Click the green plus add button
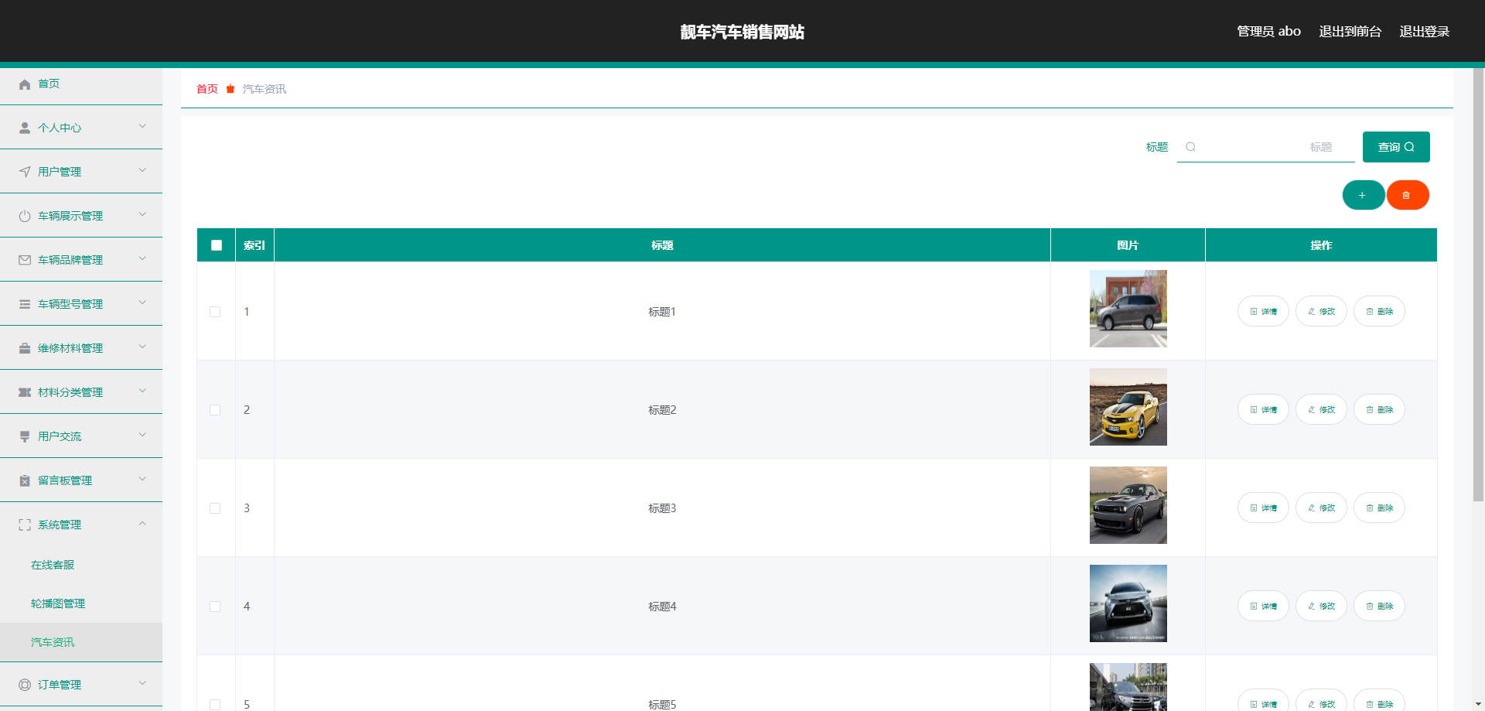The image size is (1485, 711). pyautogui.click(x=1364, y=195)
